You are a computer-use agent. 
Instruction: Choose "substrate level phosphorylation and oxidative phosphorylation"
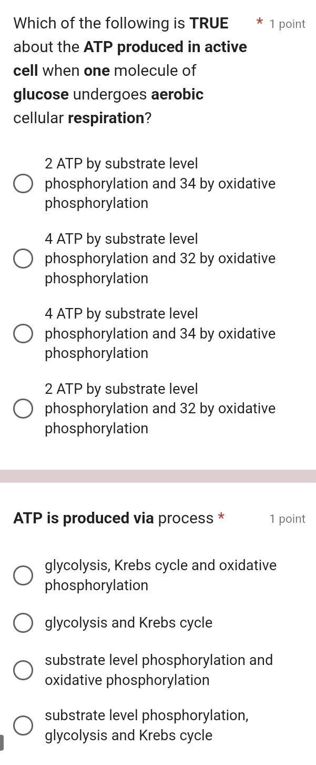(x=23, y=670)
